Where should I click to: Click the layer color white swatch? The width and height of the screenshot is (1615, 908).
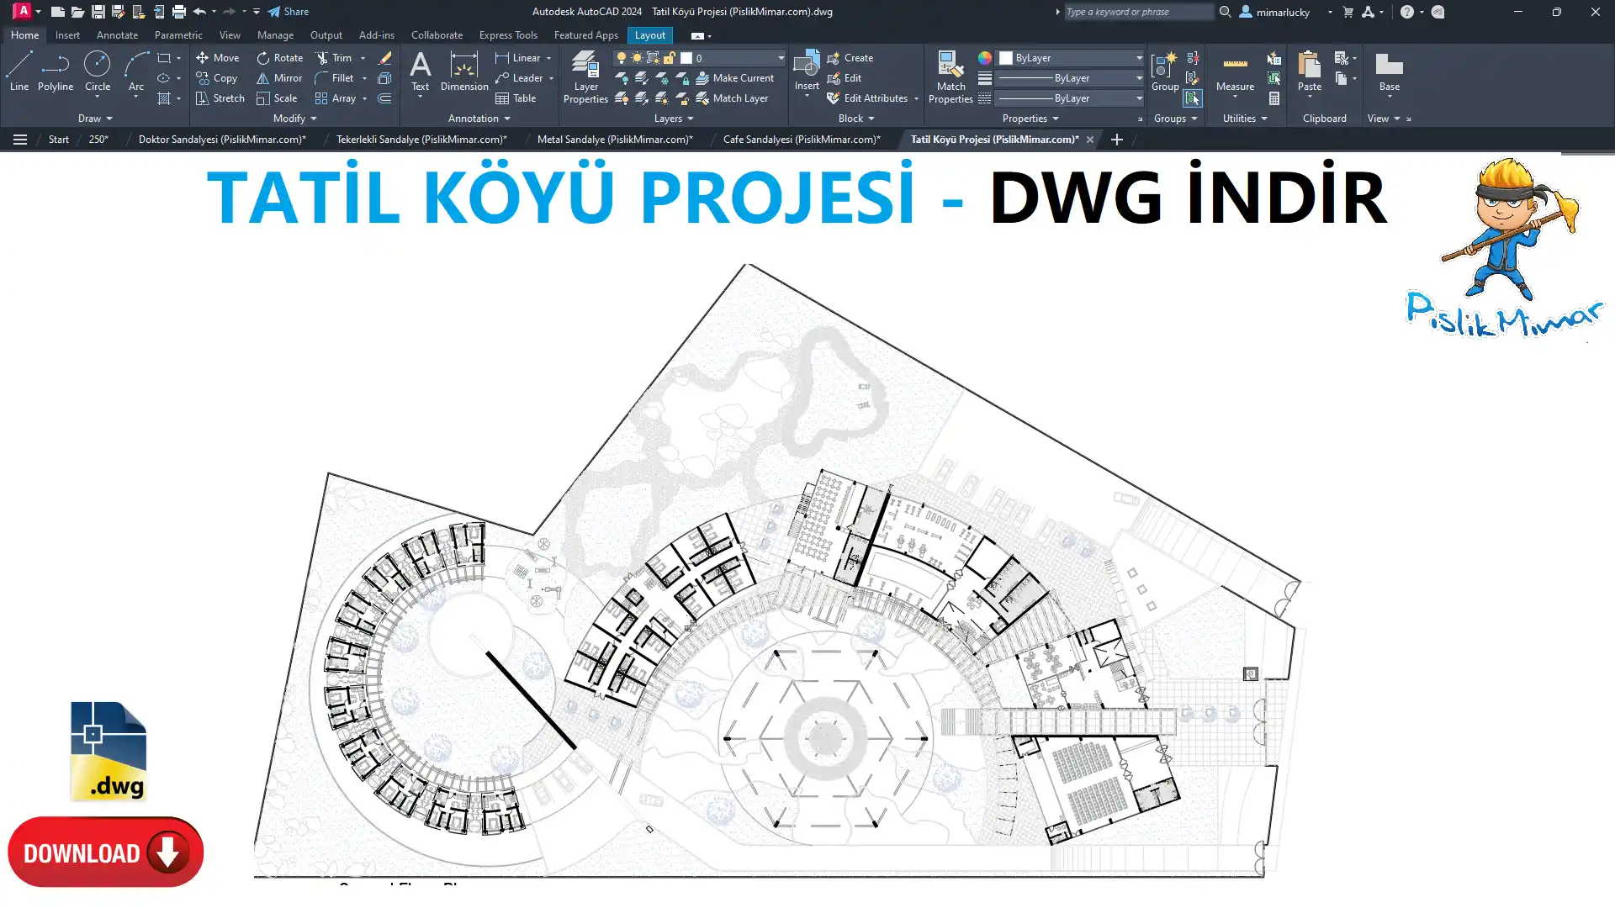[x=686, y=58]
